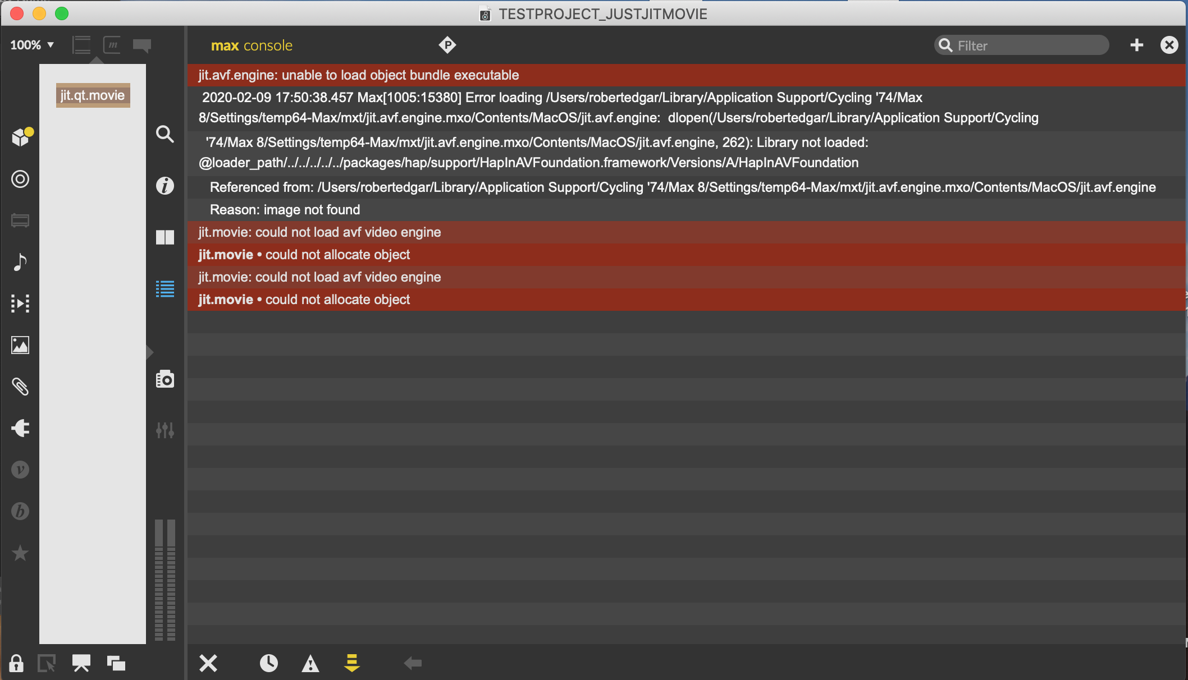The height and width of the screenshot is (680, 1188).
Task: Select the last 'could not allocate object' row
Action: (x=686, y=300)
